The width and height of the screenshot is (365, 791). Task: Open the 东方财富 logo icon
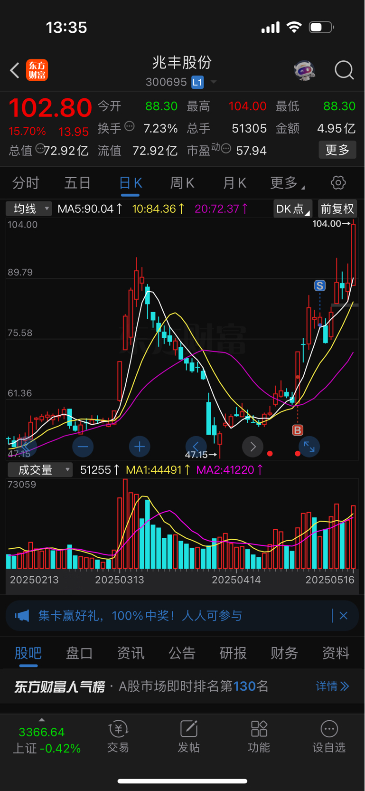point(37,70)
